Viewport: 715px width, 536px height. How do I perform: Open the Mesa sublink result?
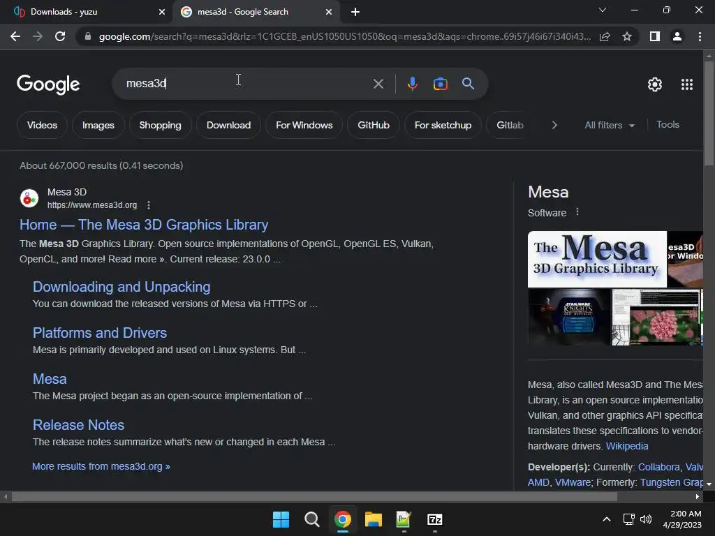click(50, 379)
